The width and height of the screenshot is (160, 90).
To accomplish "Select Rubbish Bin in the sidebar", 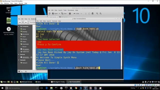I will point(25,52).
